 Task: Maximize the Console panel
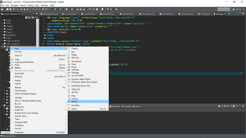(243, 106)
